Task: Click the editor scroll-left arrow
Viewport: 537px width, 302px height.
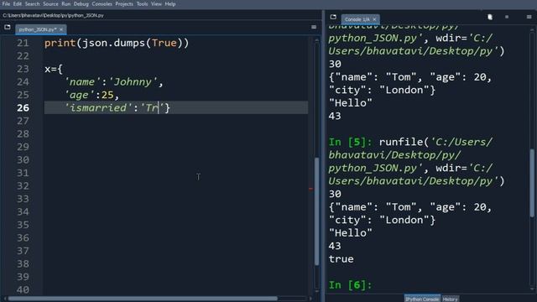Action: [5, 299]
